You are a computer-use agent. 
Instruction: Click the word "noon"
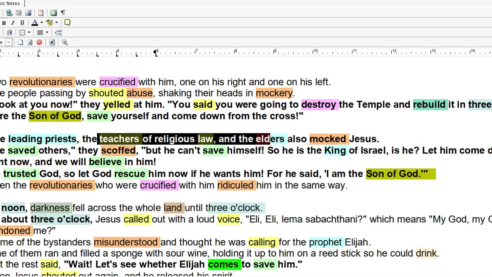pyautogui.click(x=13, y=208)
